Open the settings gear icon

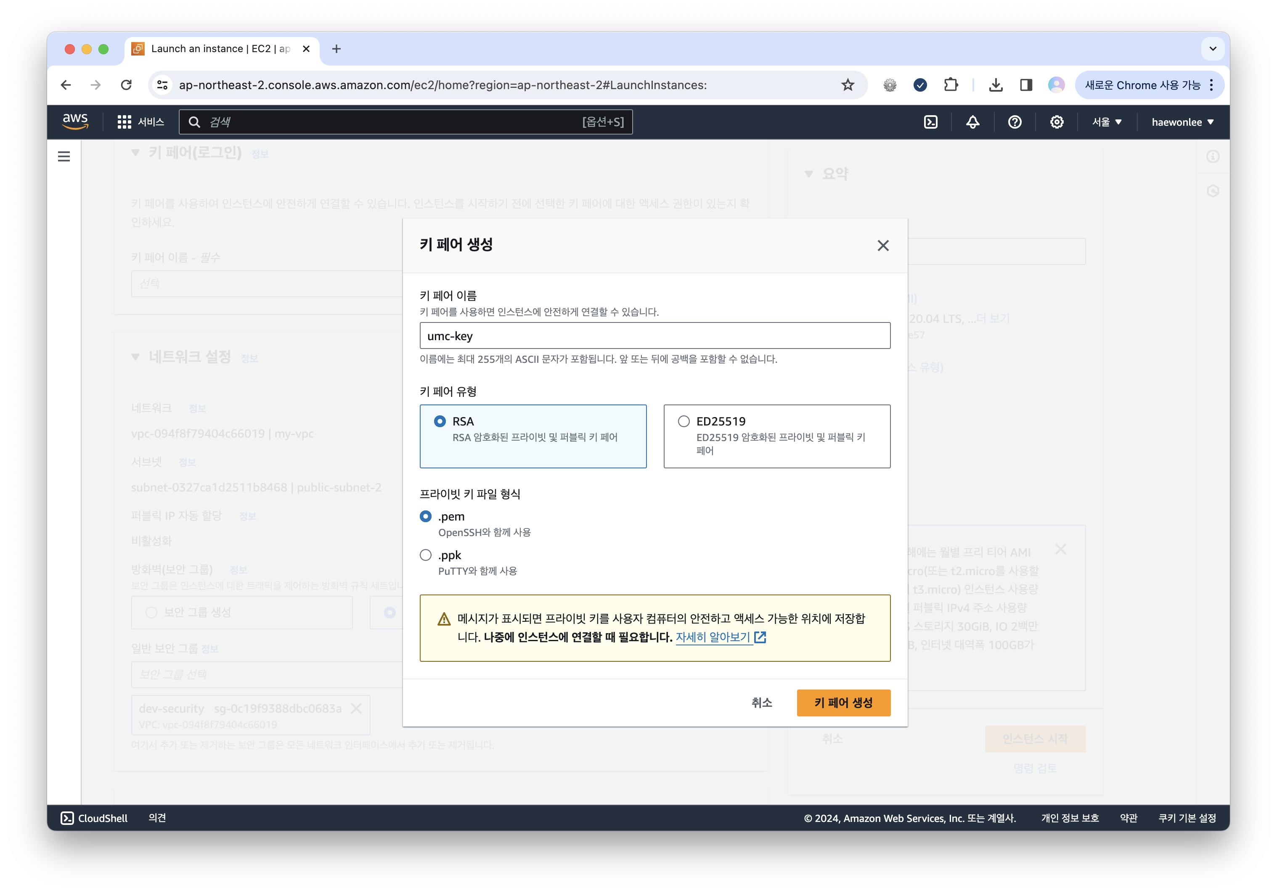[x=1056, y=122]
